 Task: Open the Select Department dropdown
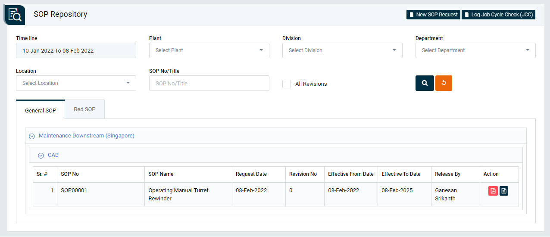(475, 50)
